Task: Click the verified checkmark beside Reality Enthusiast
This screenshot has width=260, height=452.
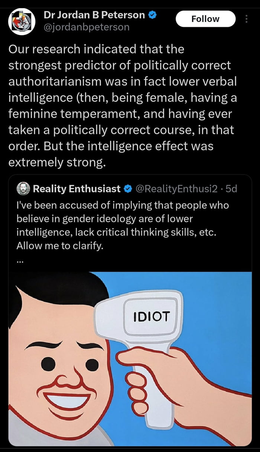Action: coord(128,188)
